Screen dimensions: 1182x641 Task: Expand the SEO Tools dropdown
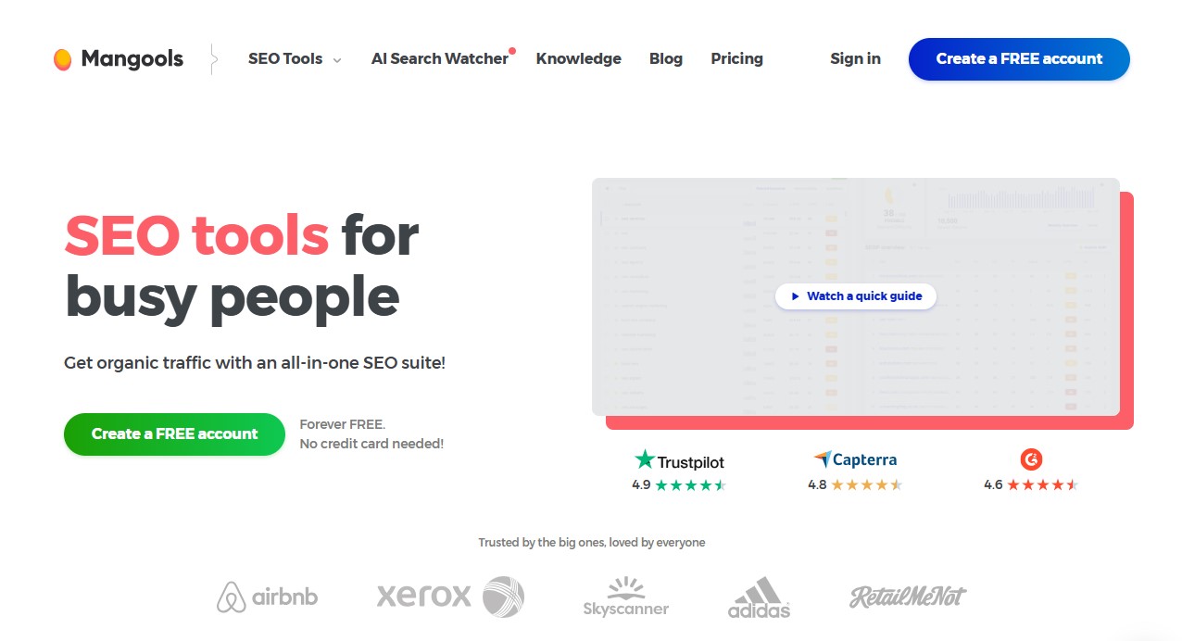tap(284, 58)
